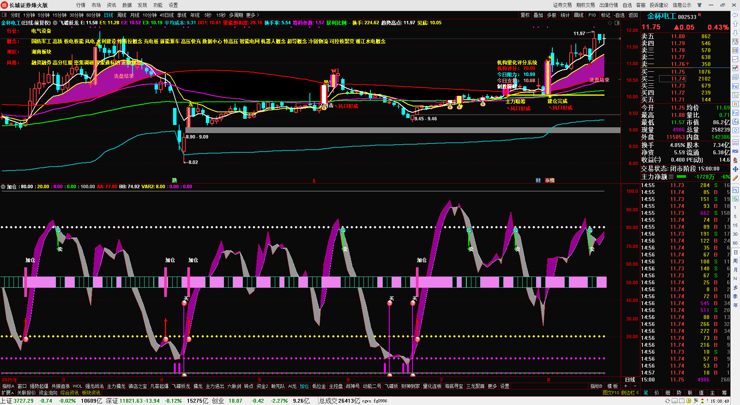Click the blue four-way move arrows icon
Viewport: 740px width, 405px height.
click(735, 169)
